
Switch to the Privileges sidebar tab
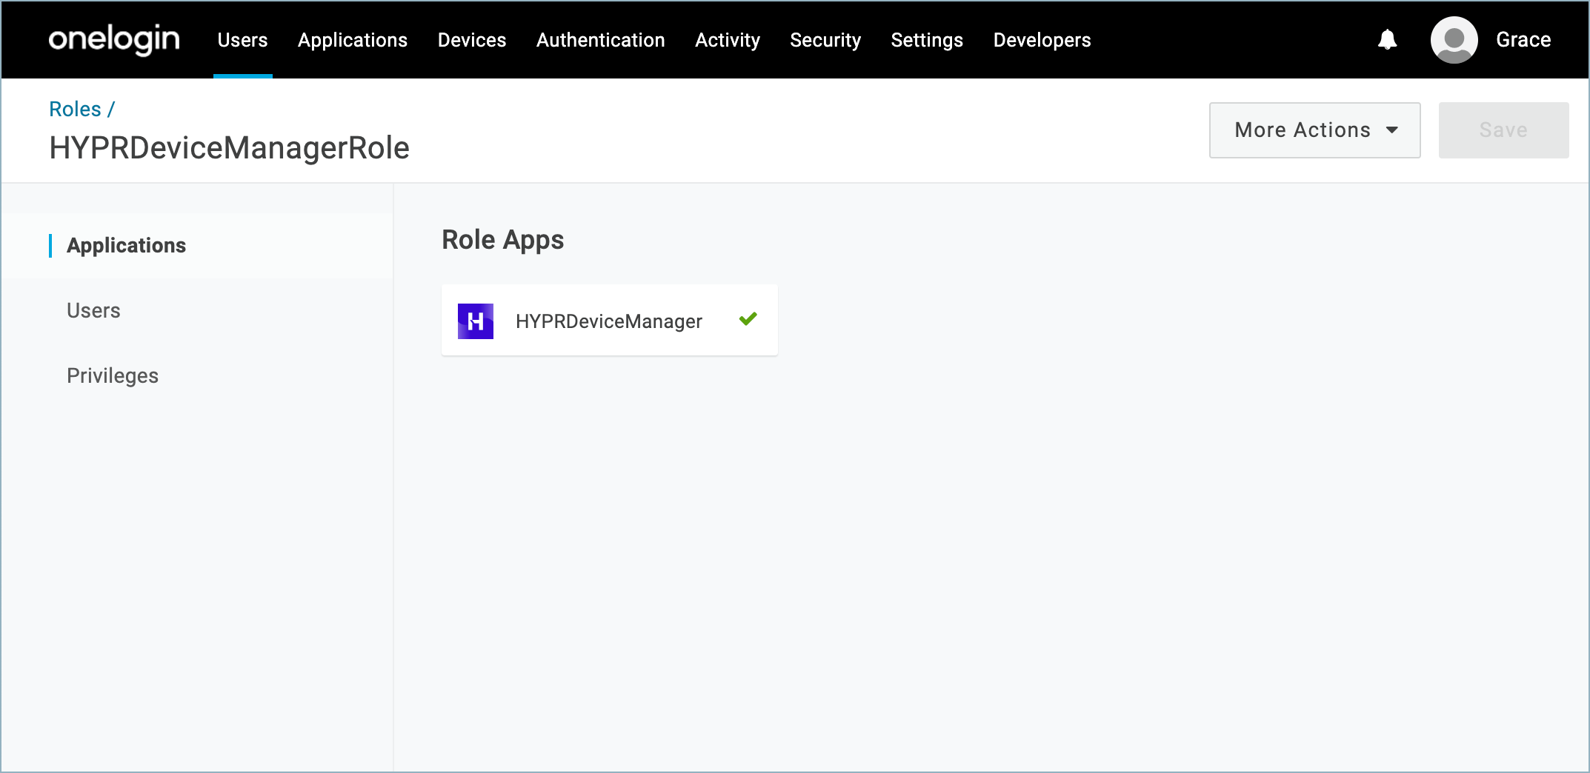[x=113, y=376]
